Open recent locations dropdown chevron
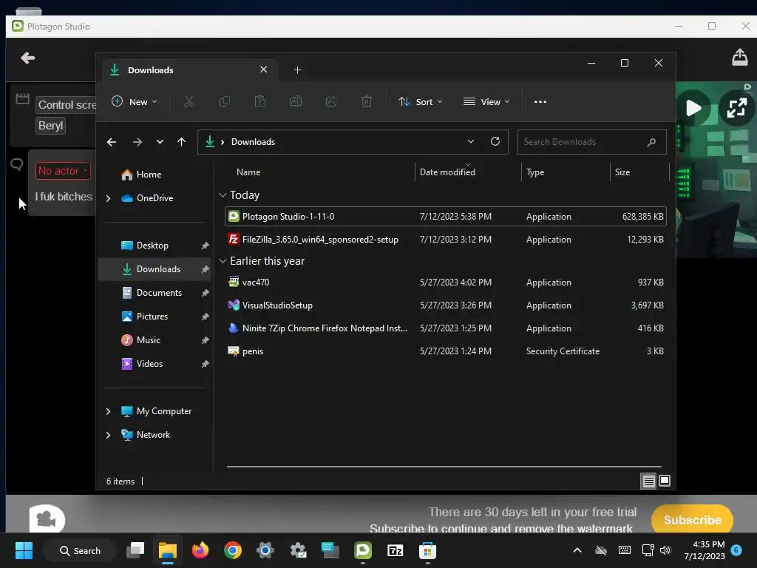Image resolution: width=757 pixels, height=568 pixels. (x=160, y=142)
